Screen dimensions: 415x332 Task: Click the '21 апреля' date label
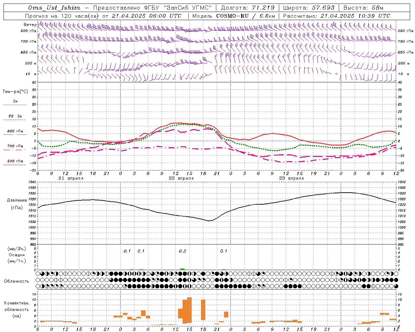tap(71, 178)
